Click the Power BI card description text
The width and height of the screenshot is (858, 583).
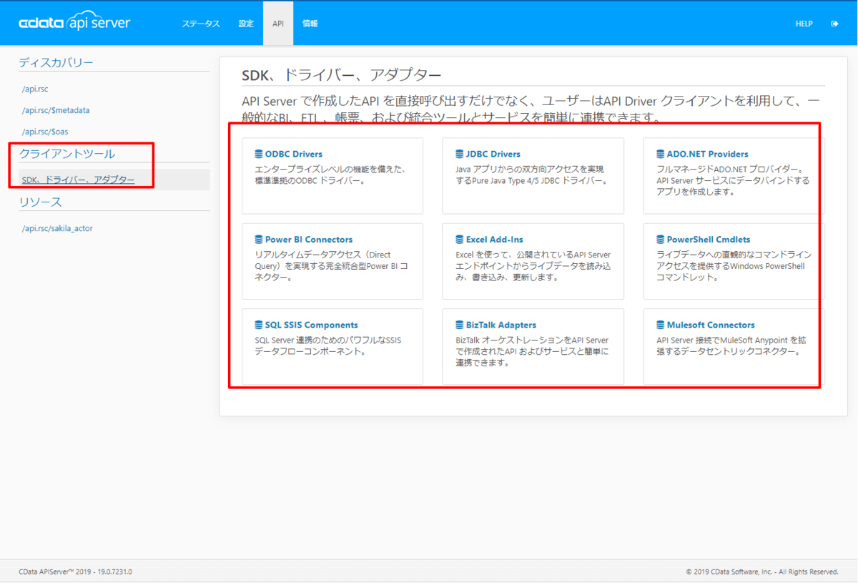(332, 266)
